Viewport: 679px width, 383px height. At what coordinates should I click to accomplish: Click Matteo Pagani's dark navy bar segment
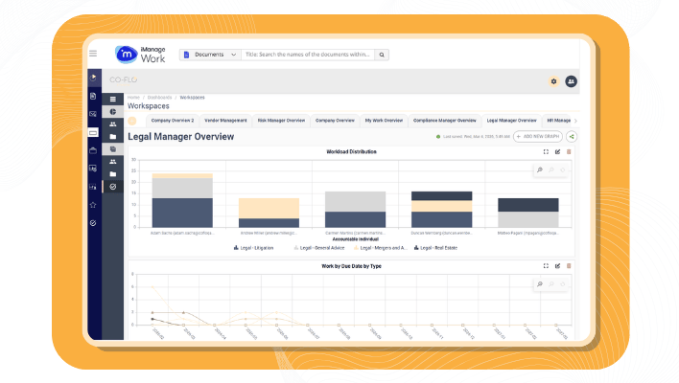click(528, 205)
